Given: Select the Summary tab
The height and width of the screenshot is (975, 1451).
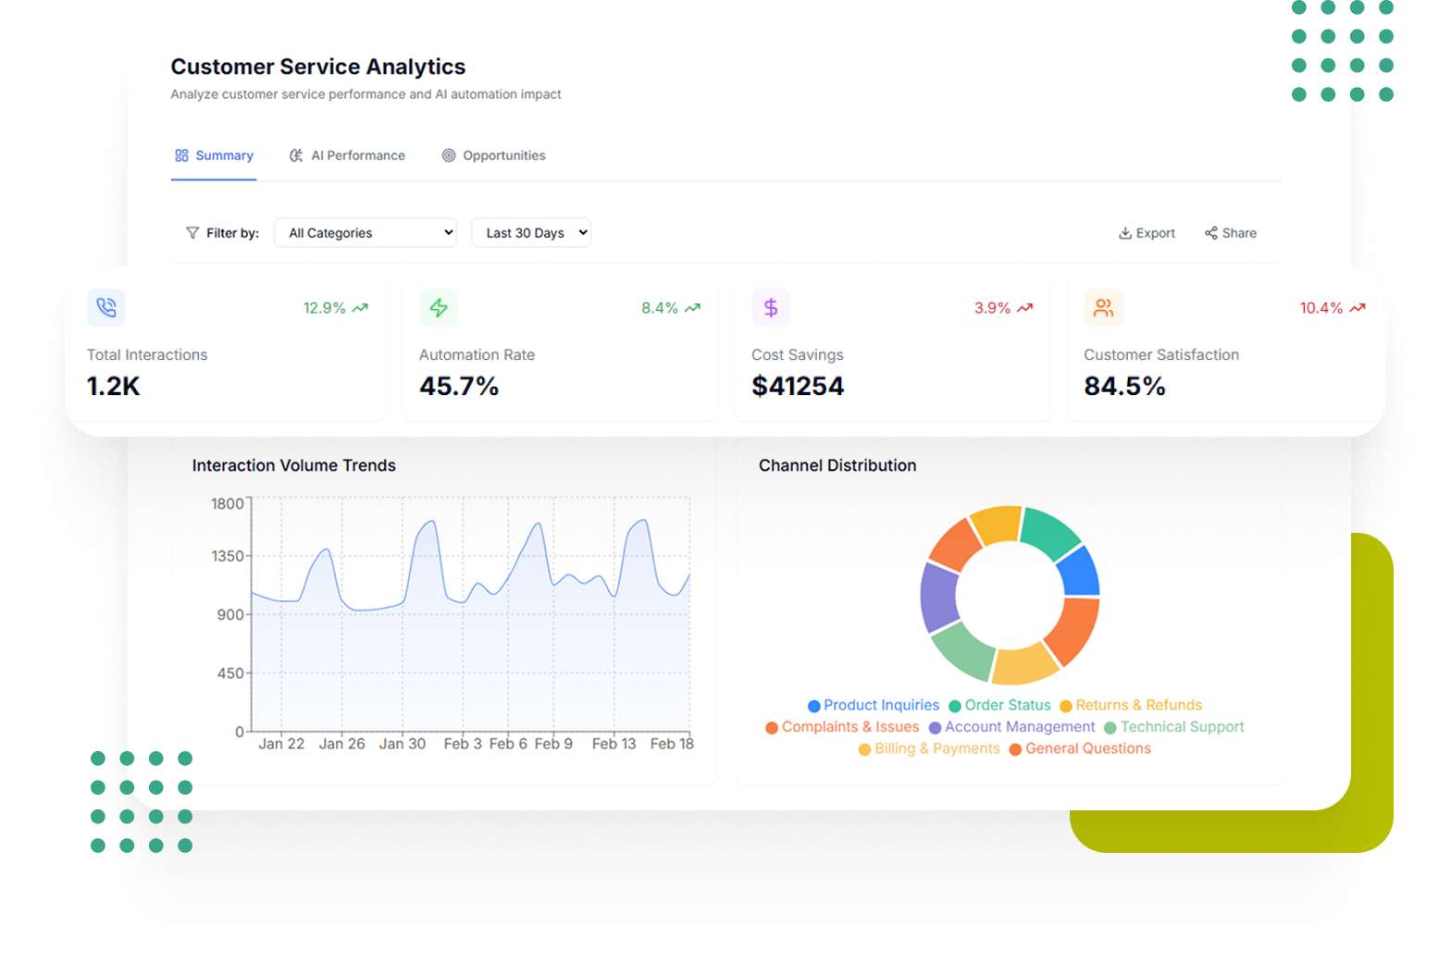Looking at the screenshot, I should pyautogui.click(x=214, y=155).
